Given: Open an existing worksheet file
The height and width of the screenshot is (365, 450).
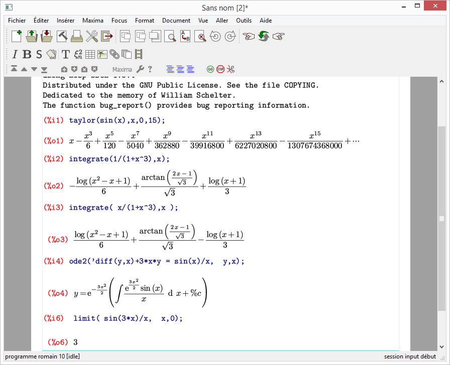Looking at the screenshot, I should click(31, 36).
